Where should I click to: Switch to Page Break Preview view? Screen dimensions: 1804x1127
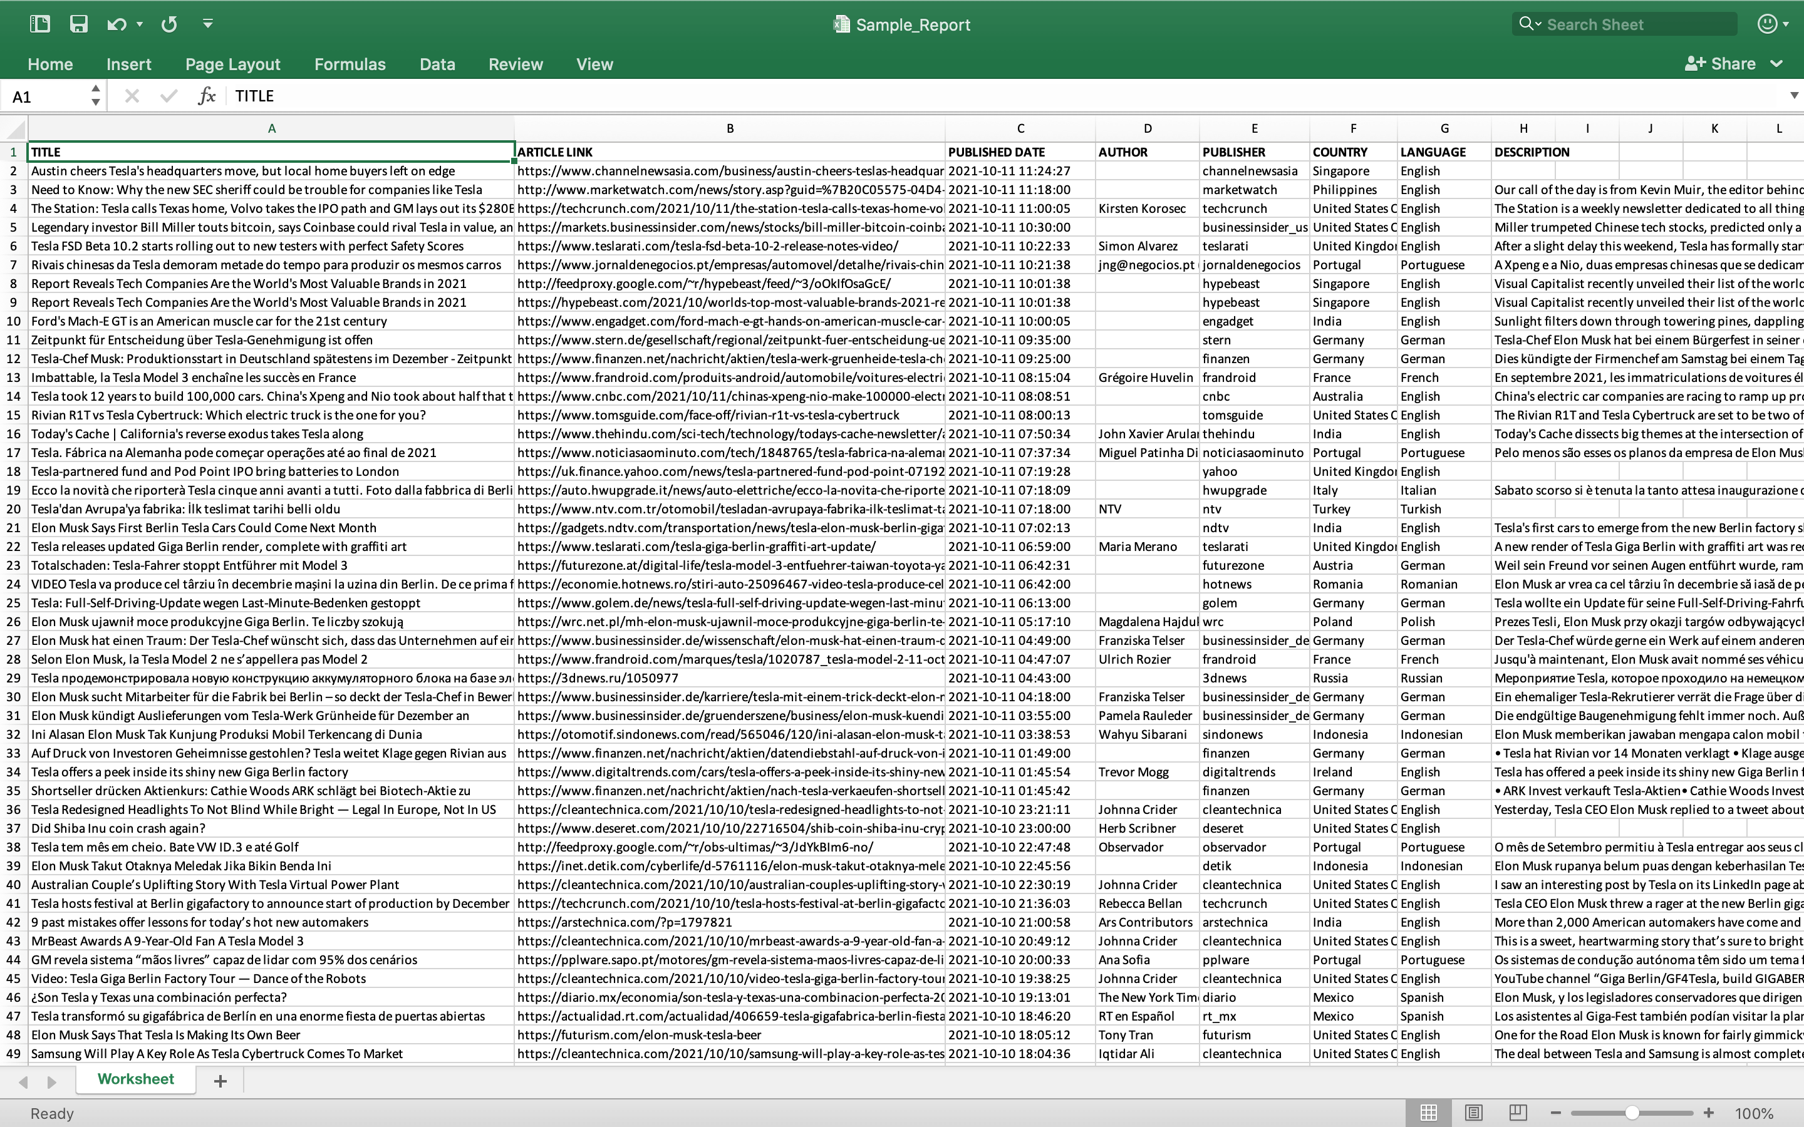[x=1518, y=1113]
